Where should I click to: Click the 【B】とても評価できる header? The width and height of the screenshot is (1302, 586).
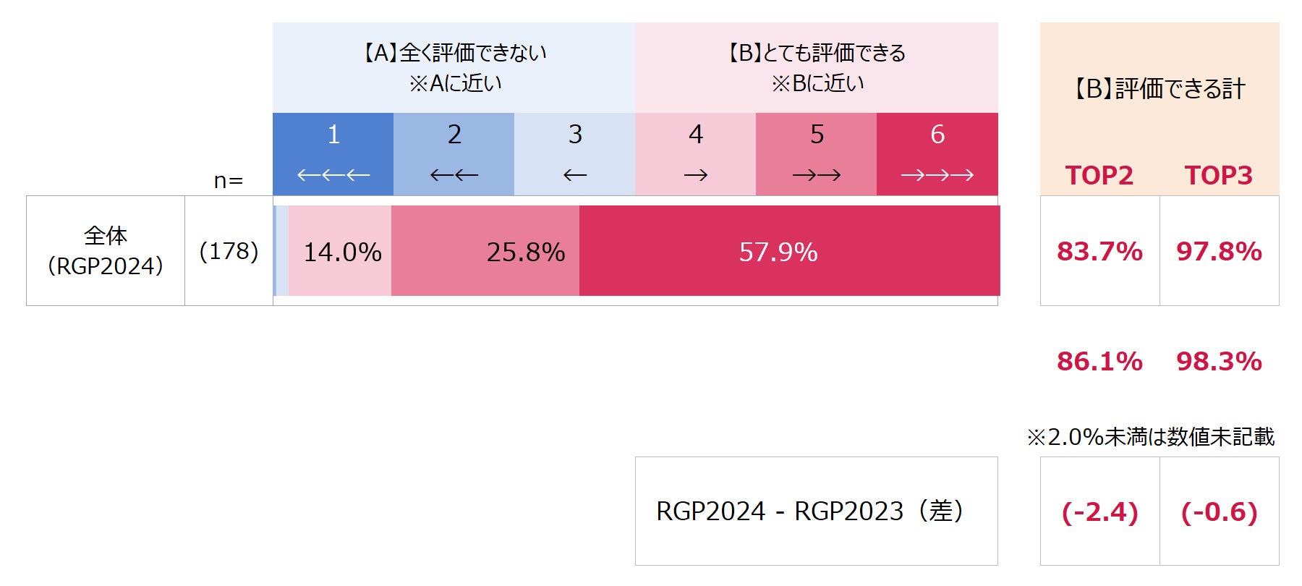pyautogui.click(x=816, y=67)
